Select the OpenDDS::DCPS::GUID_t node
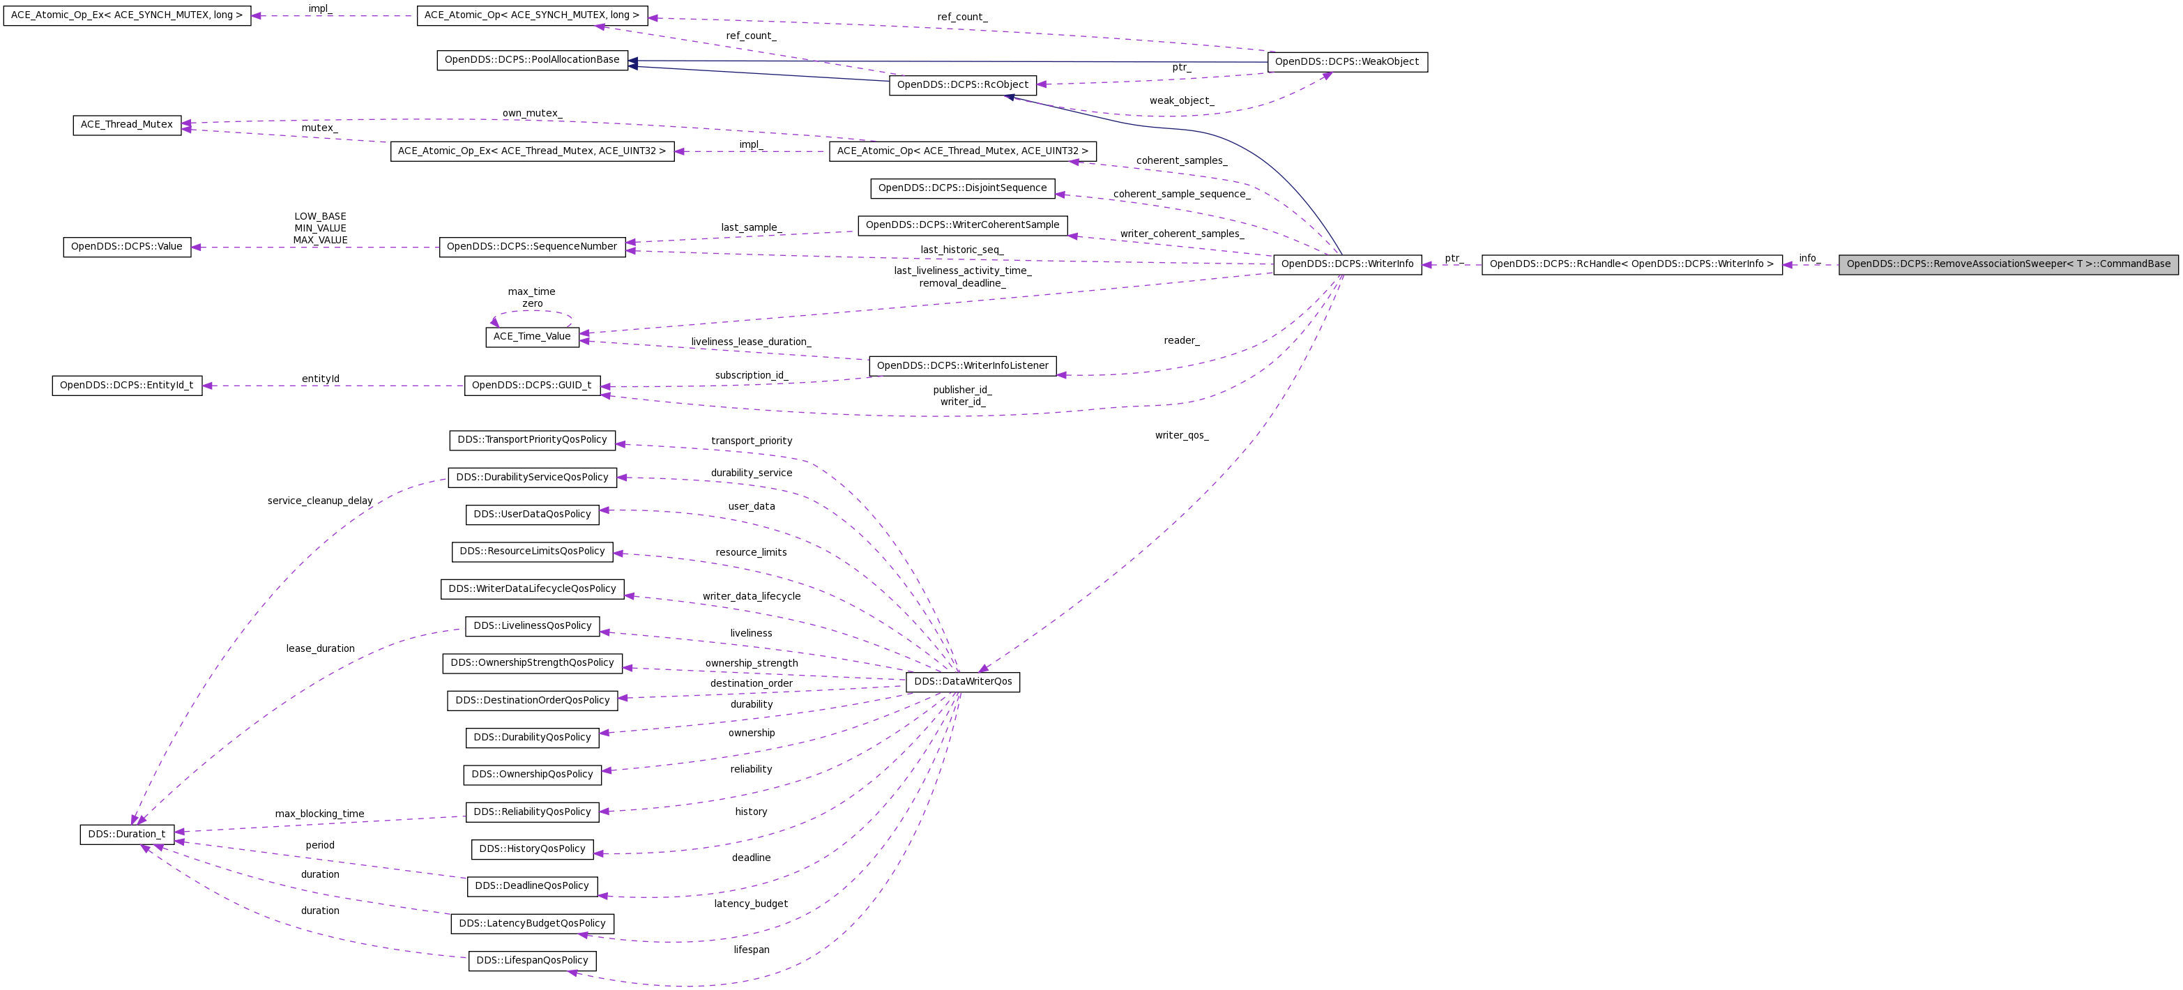The image size is (2183, 990). click(x=532, y=386)
